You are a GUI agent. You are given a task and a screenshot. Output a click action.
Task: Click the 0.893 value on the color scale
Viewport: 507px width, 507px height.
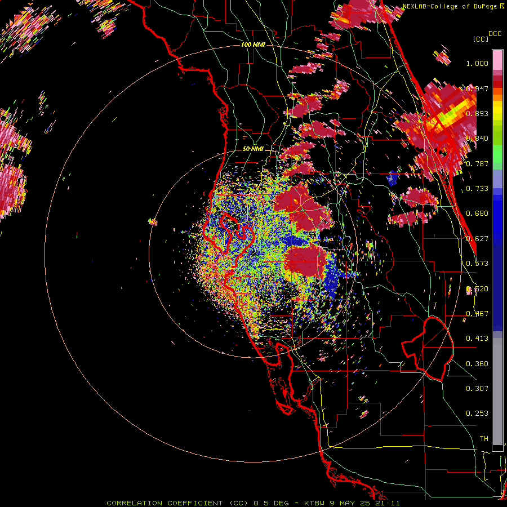477,113
